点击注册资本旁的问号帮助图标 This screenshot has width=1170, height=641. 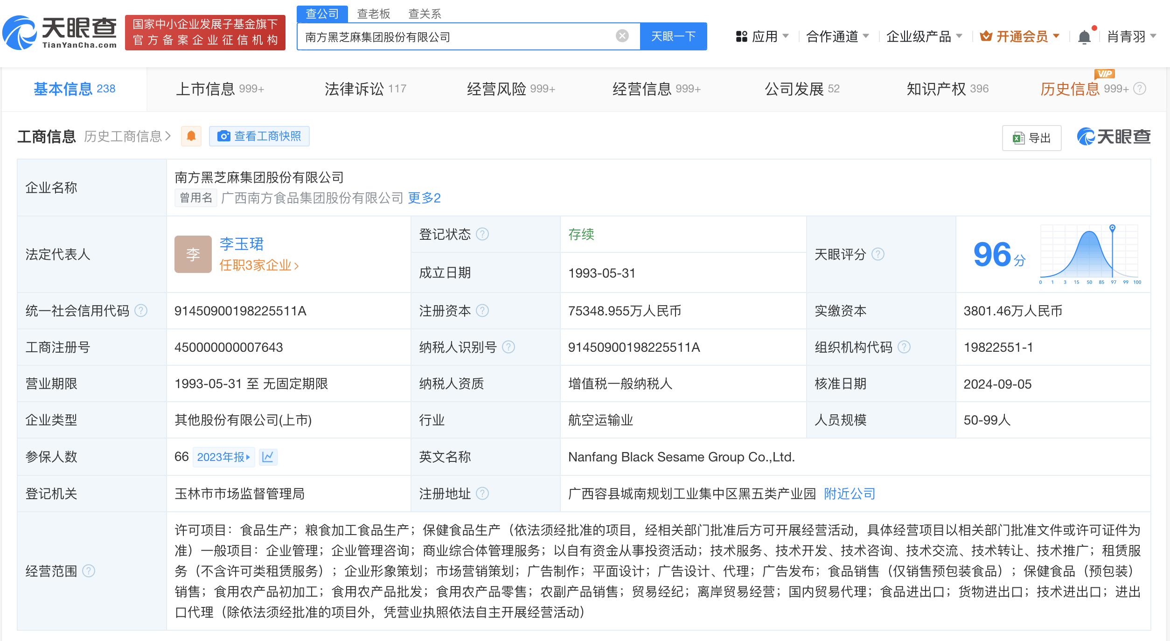coord(483,311)
